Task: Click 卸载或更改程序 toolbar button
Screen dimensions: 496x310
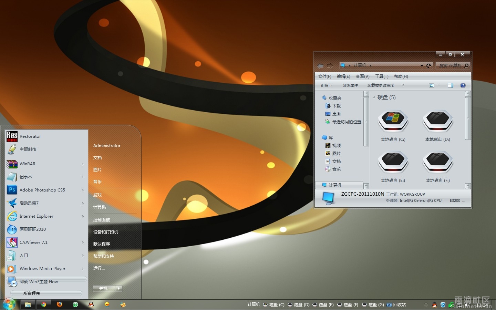Action: pyautogui.click(x=381, y=85)
